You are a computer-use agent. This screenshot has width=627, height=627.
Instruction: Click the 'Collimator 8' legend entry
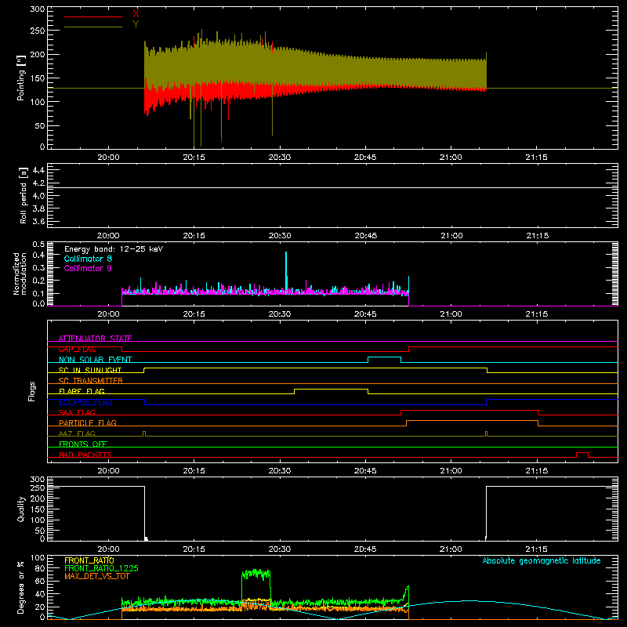coord(88,259)
